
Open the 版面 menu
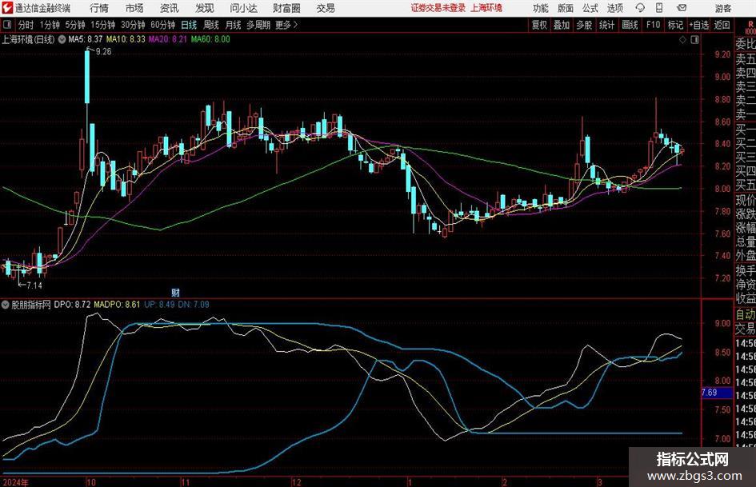[565, 8]
